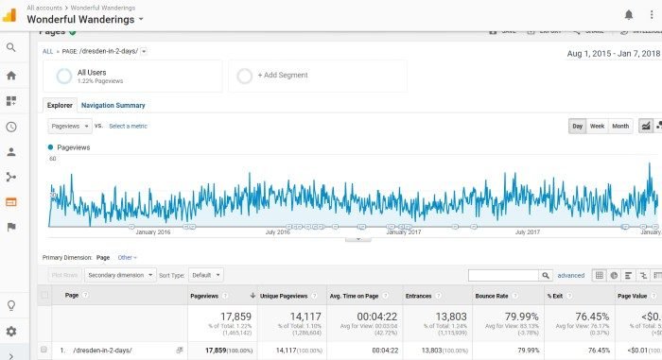Click help icon next to Bounce Rate header
Viewport: 662px width, 360px height.
tap(514, 296)
